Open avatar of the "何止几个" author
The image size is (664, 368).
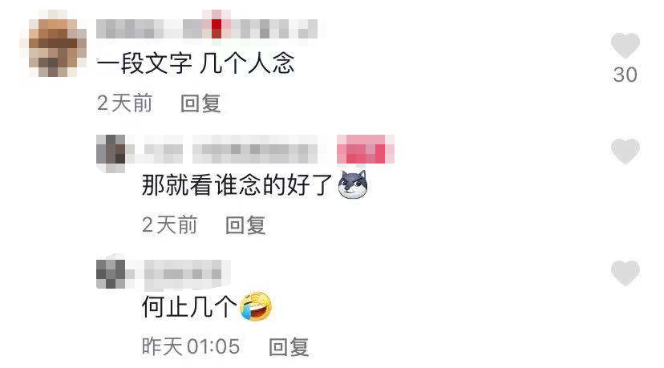click(x=111, y=273)
